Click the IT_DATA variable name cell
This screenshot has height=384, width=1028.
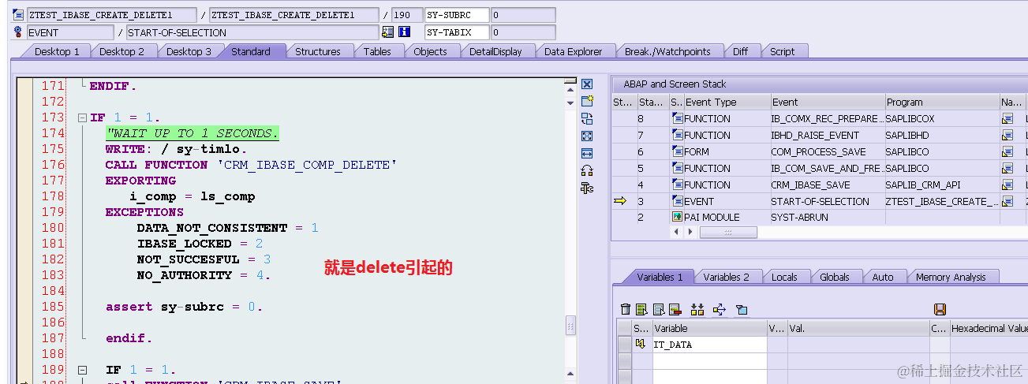click(x=709, y=345)
